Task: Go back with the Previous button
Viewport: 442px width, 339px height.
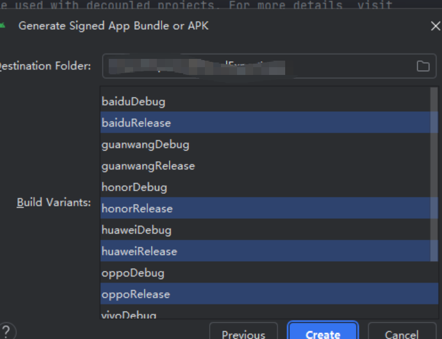Action: [244, 331]
